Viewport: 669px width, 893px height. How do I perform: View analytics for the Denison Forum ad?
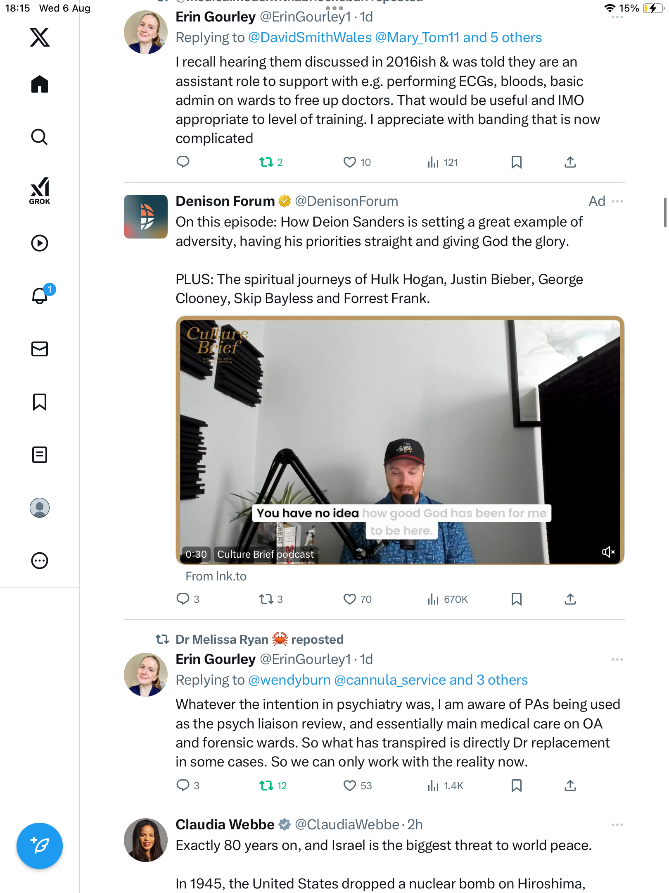[448, 599]
